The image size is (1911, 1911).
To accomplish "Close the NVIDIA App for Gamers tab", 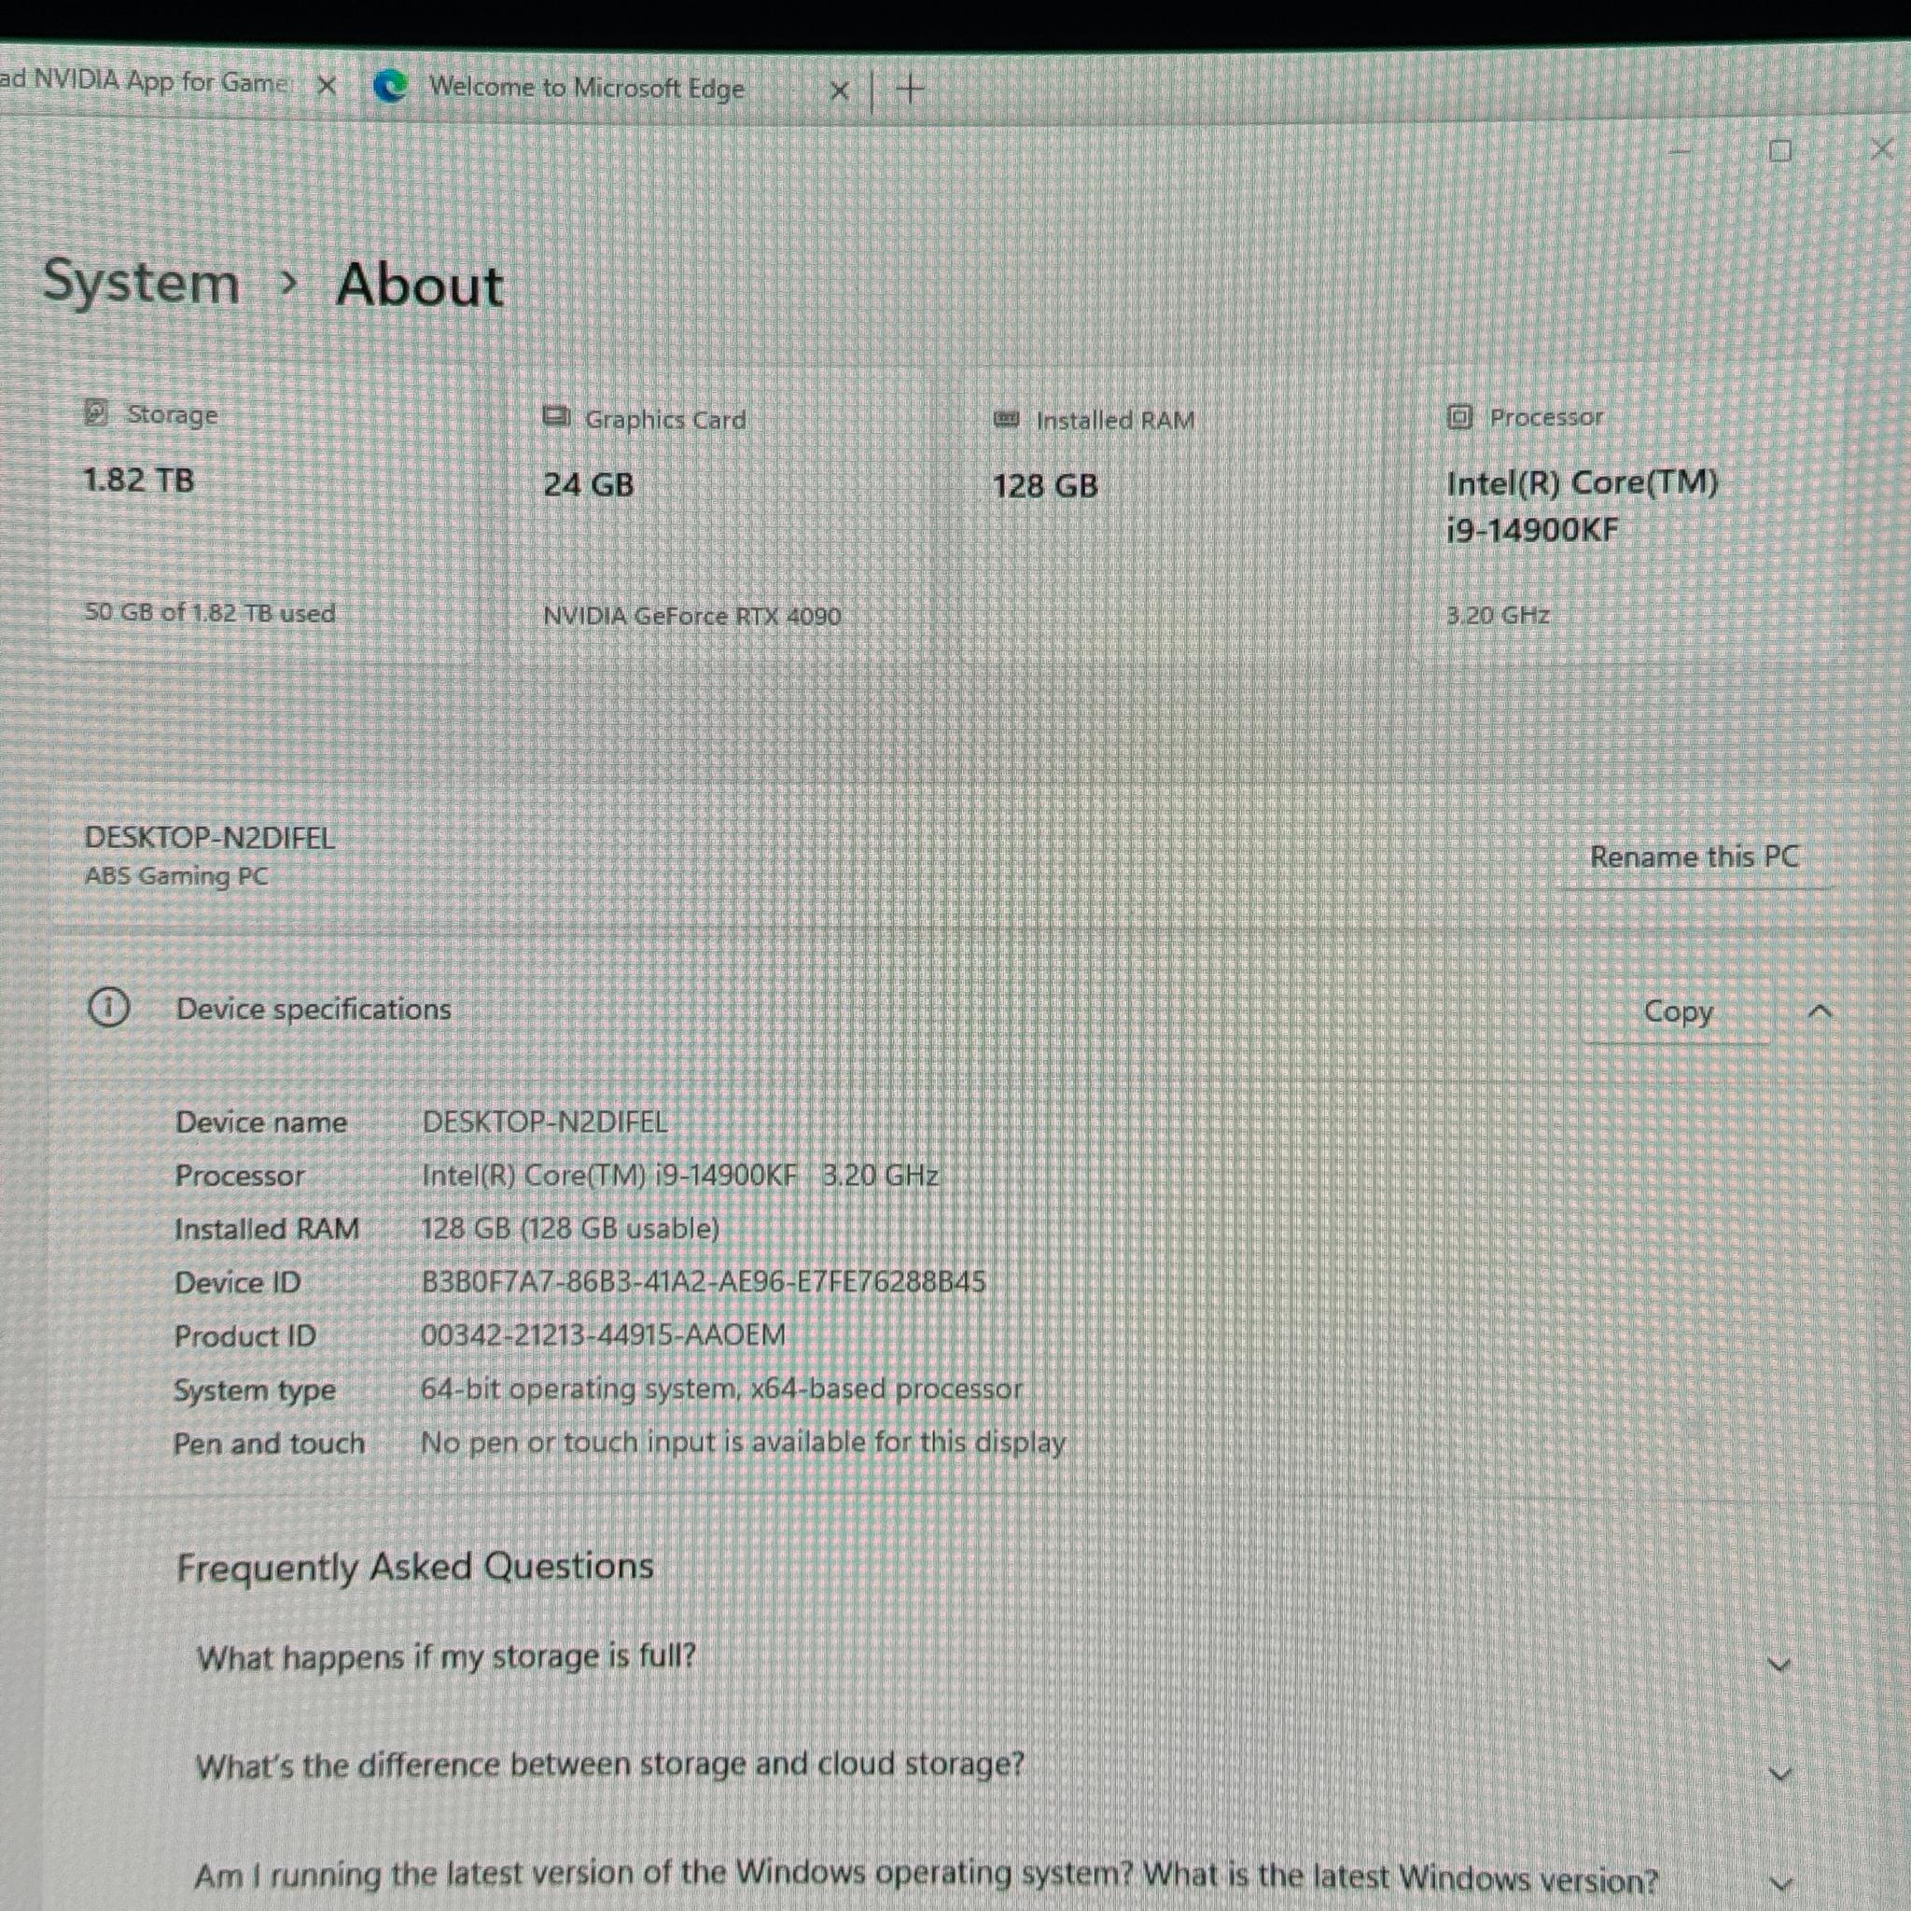I will 327,85.
